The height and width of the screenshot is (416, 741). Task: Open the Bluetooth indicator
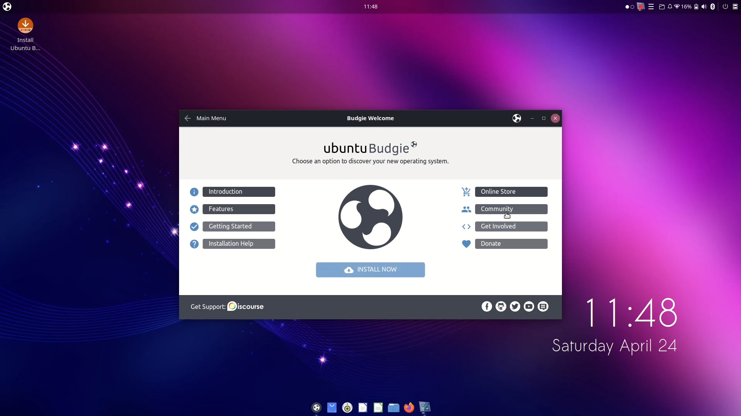click(713, 7)
